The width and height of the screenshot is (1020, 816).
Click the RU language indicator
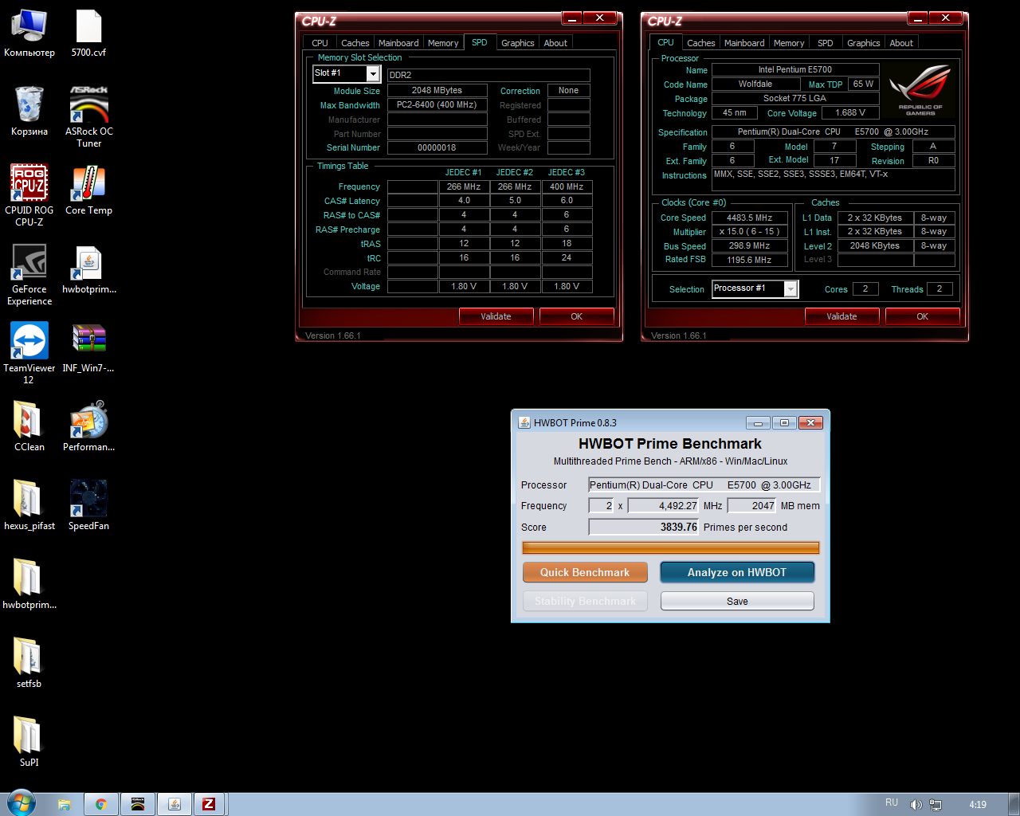pos(892,802)
